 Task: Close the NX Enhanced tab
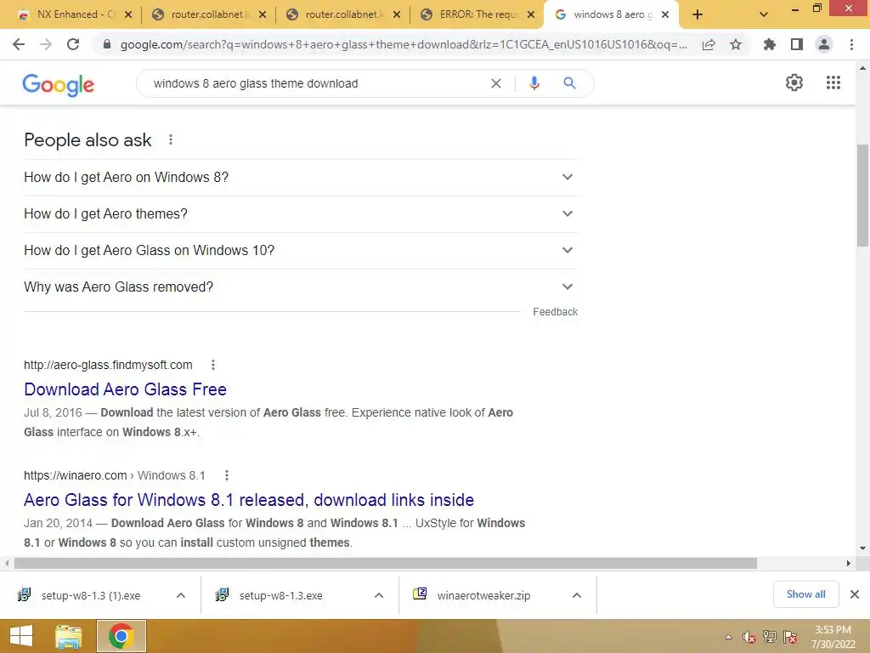[x=128, y=15]
